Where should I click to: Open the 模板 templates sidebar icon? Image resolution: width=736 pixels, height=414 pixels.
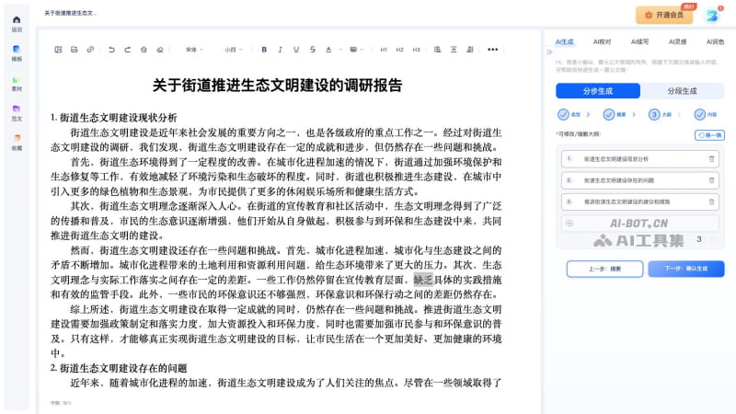17,52
